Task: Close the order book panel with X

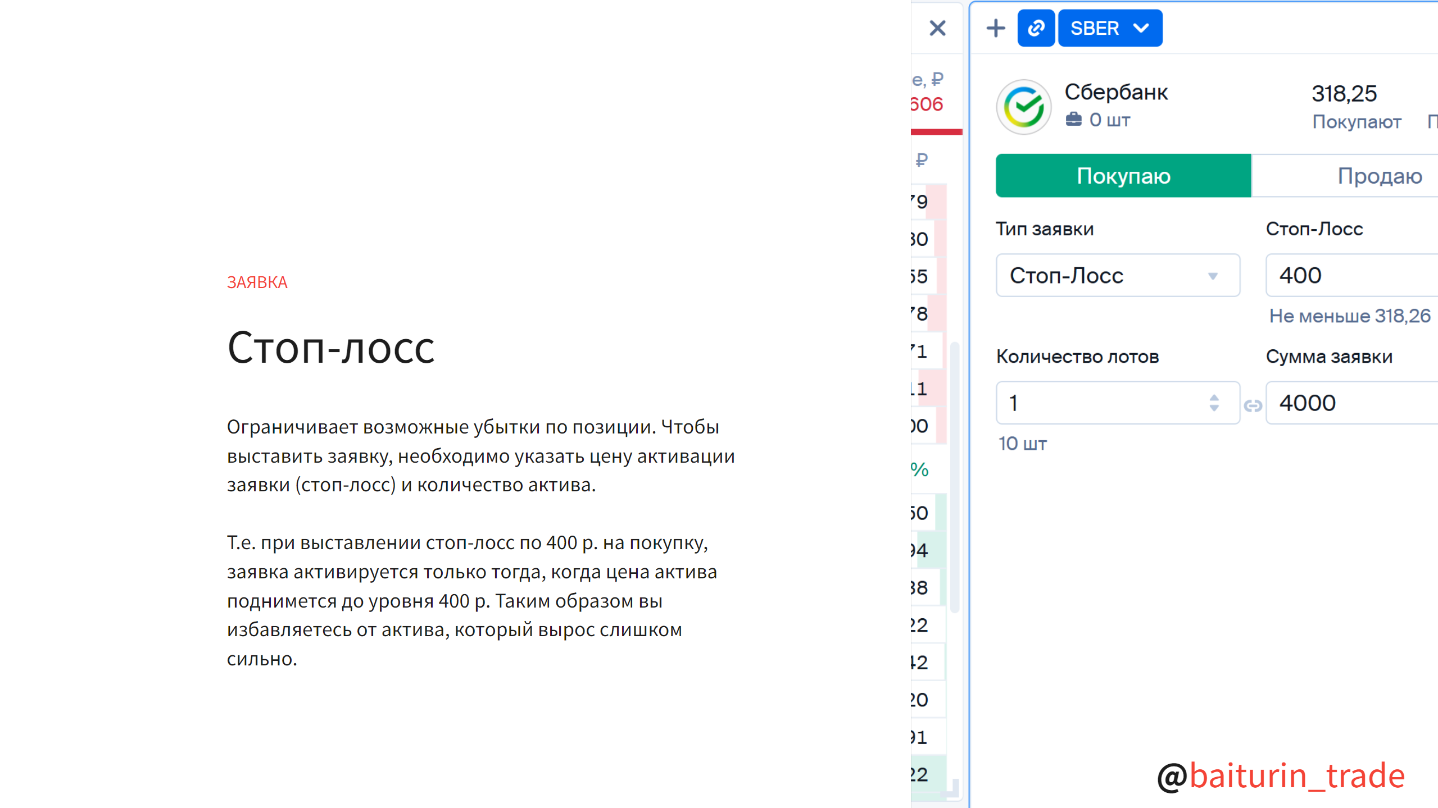Action: 937,28
